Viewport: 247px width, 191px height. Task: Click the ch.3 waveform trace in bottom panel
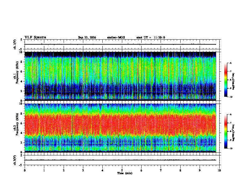point(120,160)
